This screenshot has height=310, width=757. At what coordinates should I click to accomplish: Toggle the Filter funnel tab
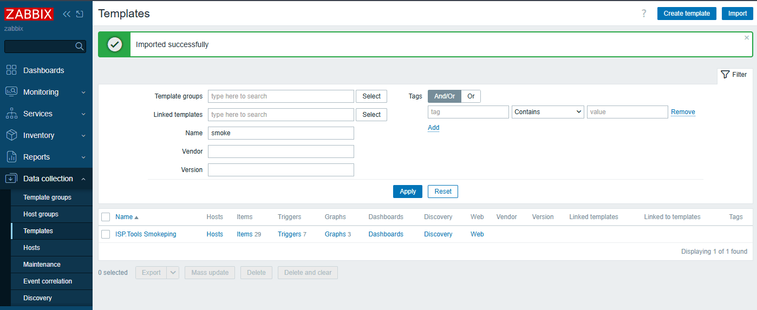coord(734,75)
